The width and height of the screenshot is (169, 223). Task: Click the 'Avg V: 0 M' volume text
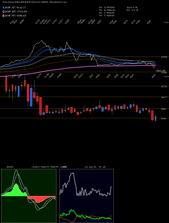coord(132,7)
